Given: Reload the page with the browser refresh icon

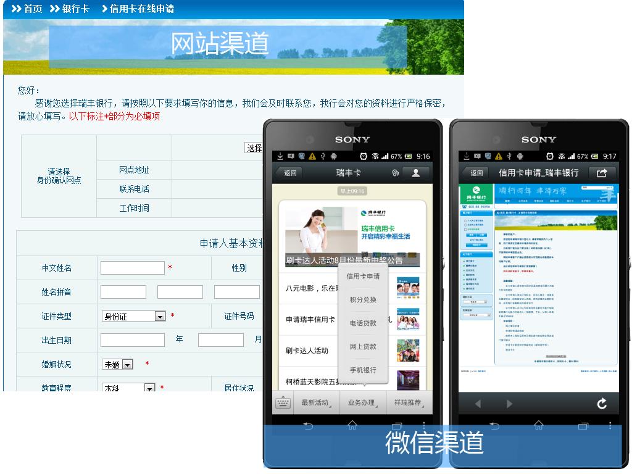Looking at the screenshot, I should tap(602, 404).
